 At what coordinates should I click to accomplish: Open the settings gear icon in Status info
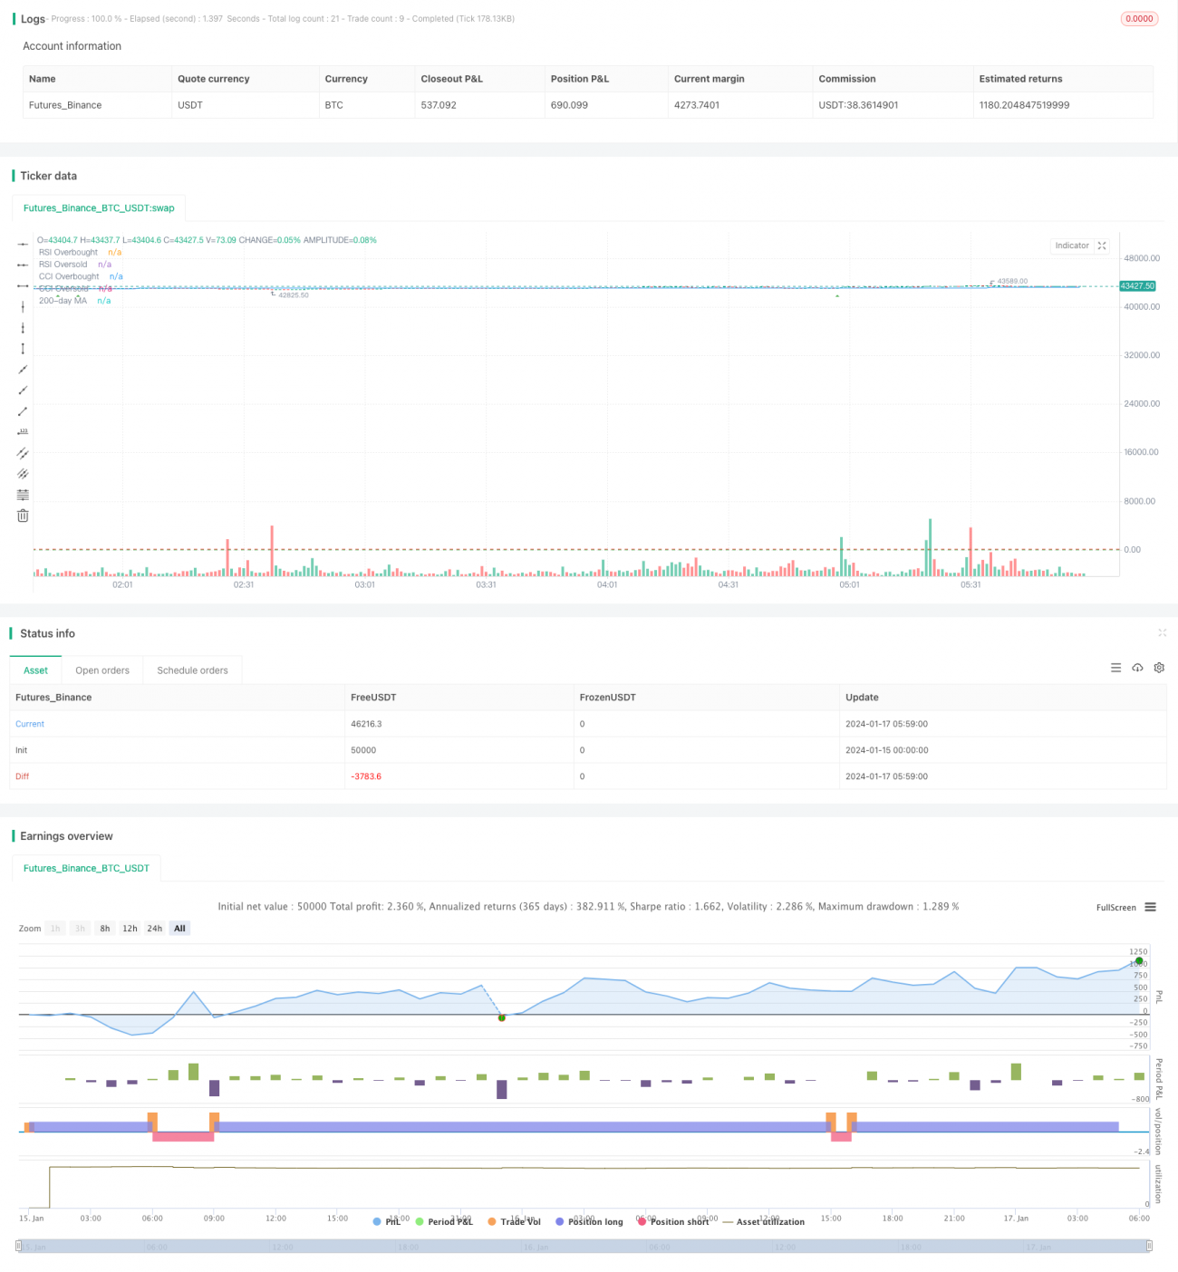(1159, 668)
